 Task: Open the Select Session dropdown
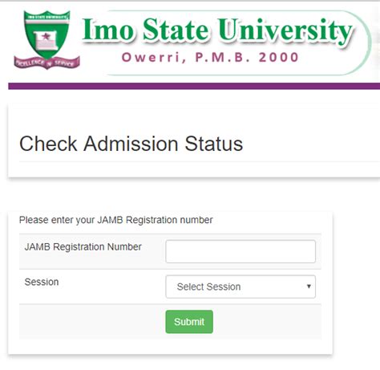point(241,287)
